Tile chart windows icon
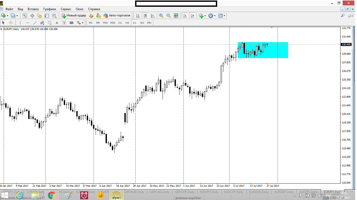 click(x=176, y=16)
